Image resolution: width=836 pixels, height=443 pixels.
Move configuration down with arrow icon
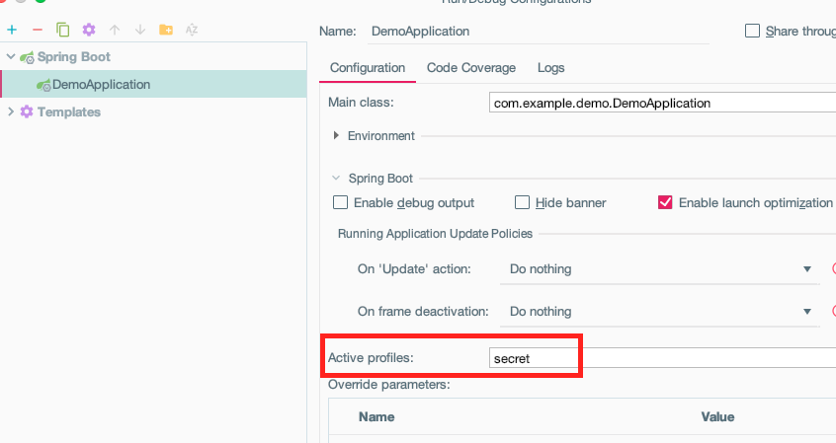[x=139, y=30]
